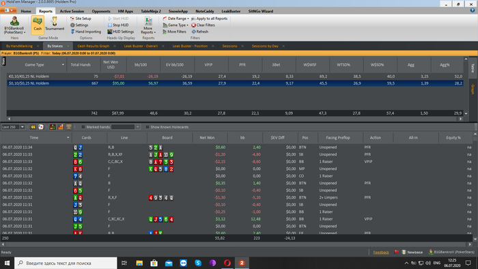
Task: Open application menu button dropdown
Action: 8,10
